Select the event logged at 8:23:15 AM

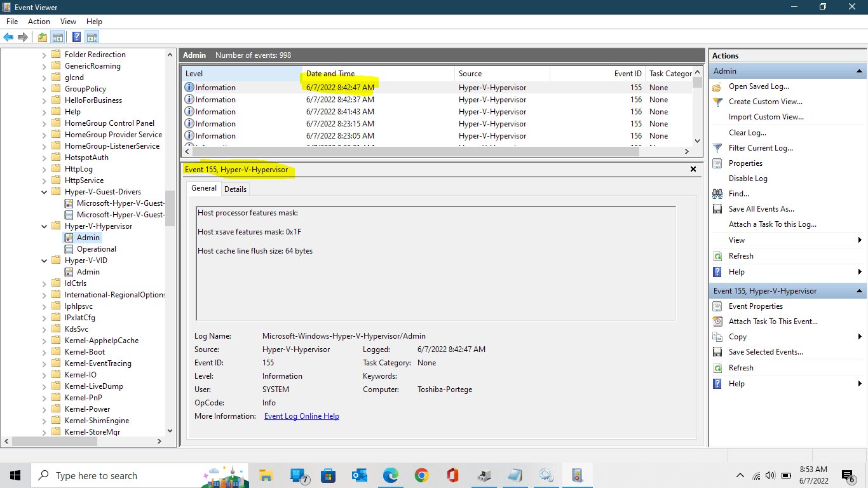tap(437, 124)
